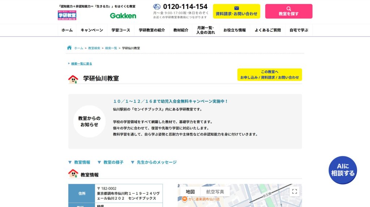
Task: Switch the map to 航空写真 view
Action: [215, 192]
